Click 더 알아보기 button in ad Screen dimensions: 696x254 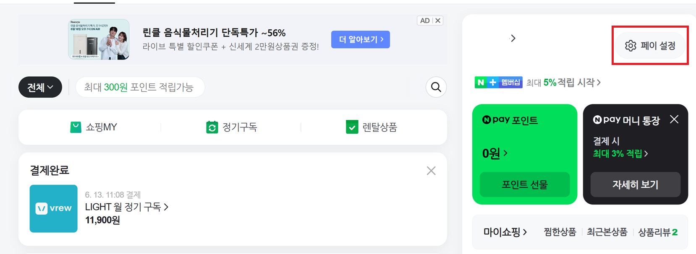coord(361,39)
